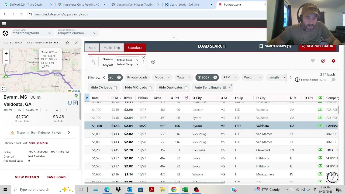The width and height of the screenshot is (345, 194).
Task: Click SAVE LOAD link
Action: click(56, 177)
